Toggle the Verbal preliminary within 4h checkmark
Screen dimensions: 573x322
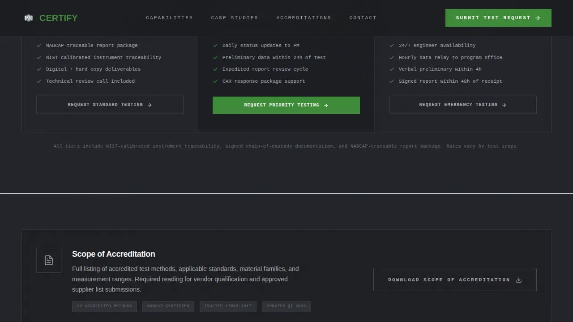(392, 69)
